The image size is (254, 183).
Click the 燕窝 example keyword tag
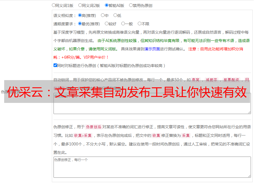[x=195, y=80]
